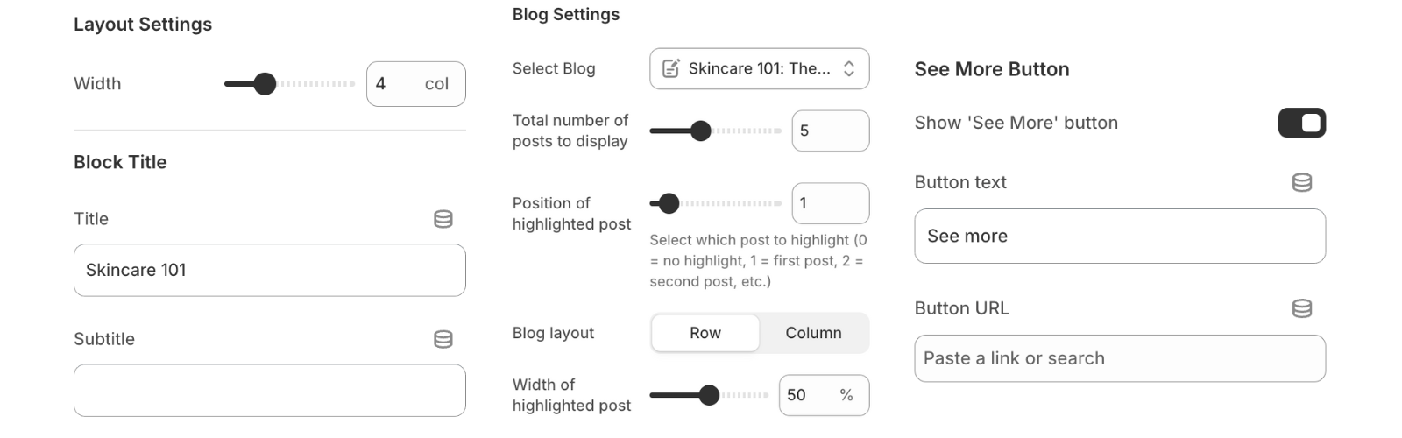This screenshot has width=1402, height=438.
Task: Click the up-down chevron in Select Blog
Action: click(x=849, y=68)
